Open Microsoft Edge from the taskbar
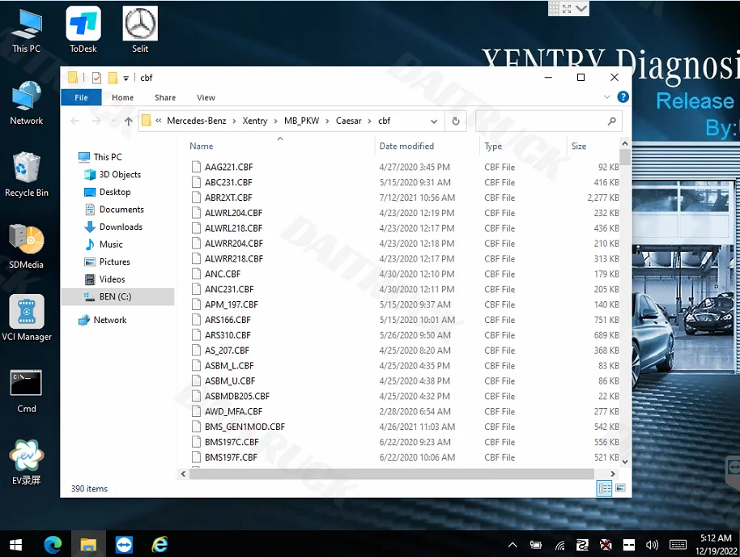Screen dimensions: 740x557 (53, 545)
